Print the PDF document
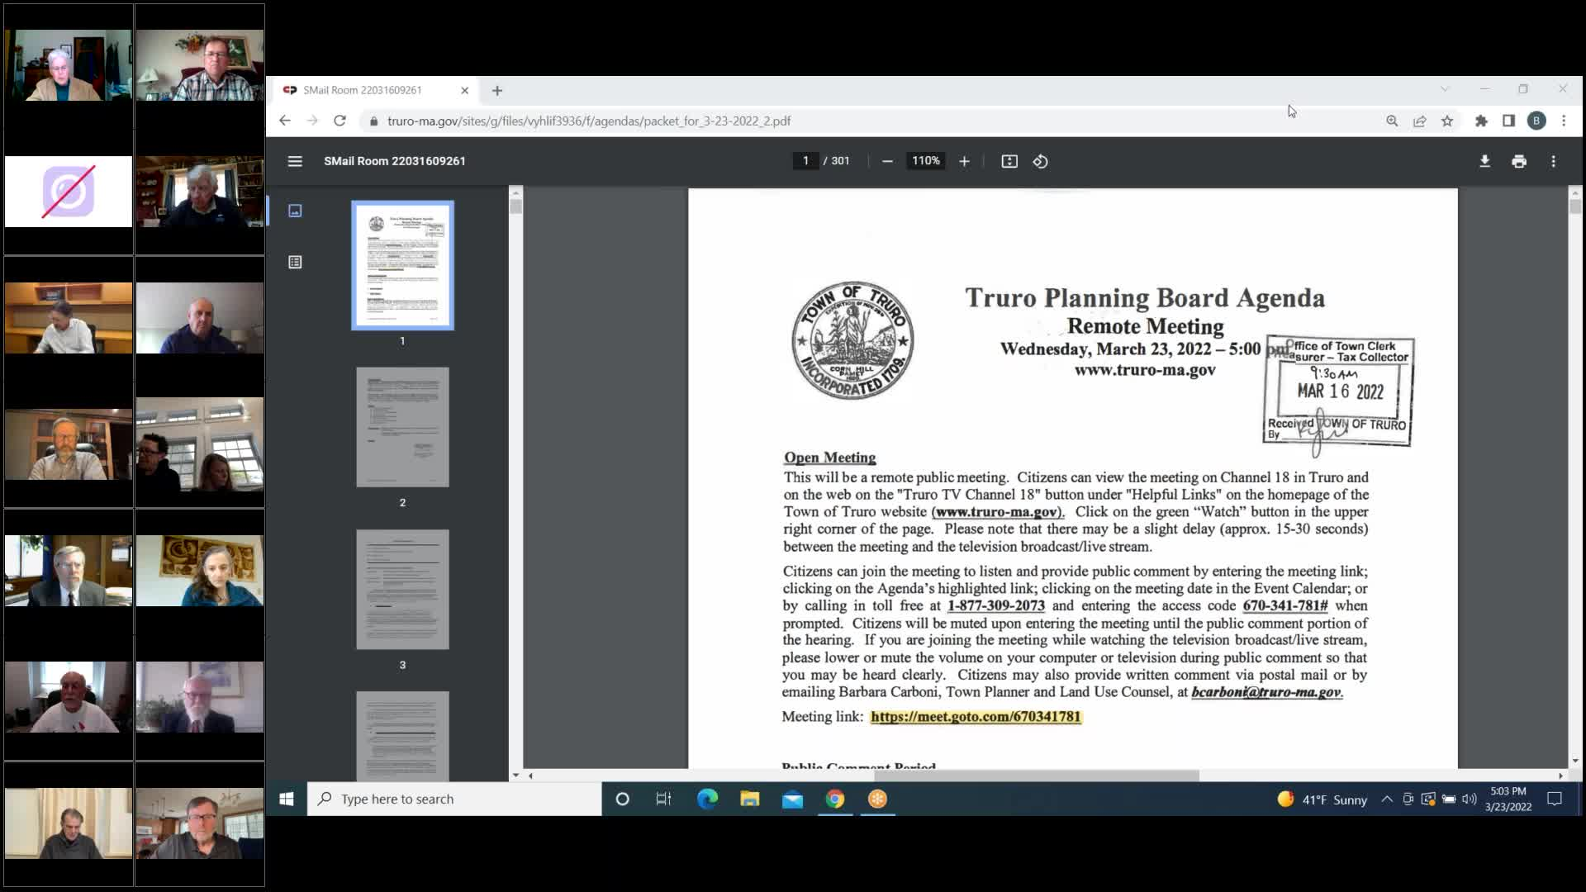Image resolution: width=1586 pixels, height=892 pixels. point(1519,161)
